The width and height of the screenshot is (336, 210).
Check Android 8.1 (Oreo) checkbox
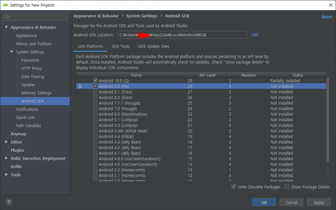(95, 91)
